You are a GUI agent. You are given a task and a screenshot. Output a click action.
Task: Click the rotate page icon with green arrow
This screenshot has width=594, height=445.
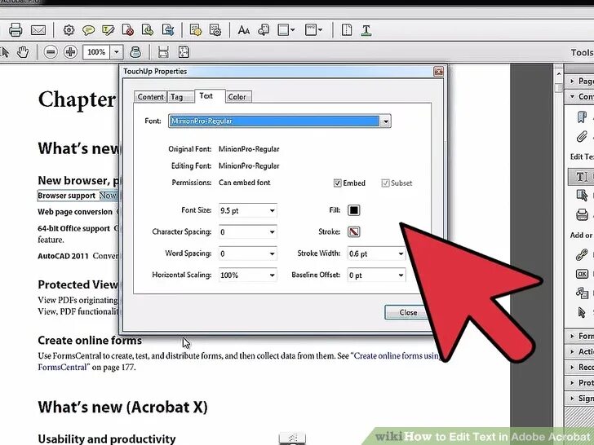tap(148, 30)
